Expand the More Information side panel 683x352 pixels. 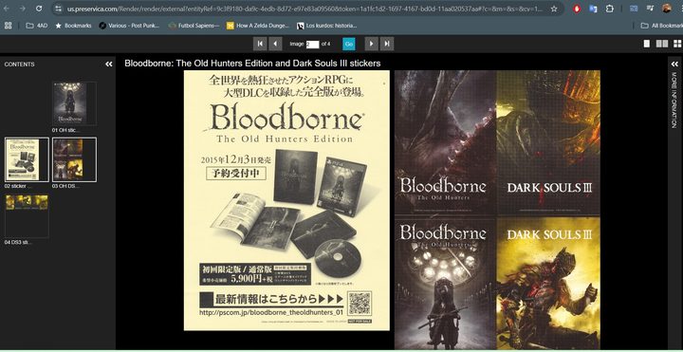click(x=674, y=64)
